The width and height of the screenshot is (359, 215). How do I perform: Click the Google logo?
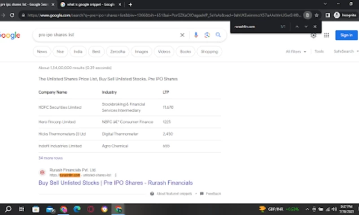point(10,35)
